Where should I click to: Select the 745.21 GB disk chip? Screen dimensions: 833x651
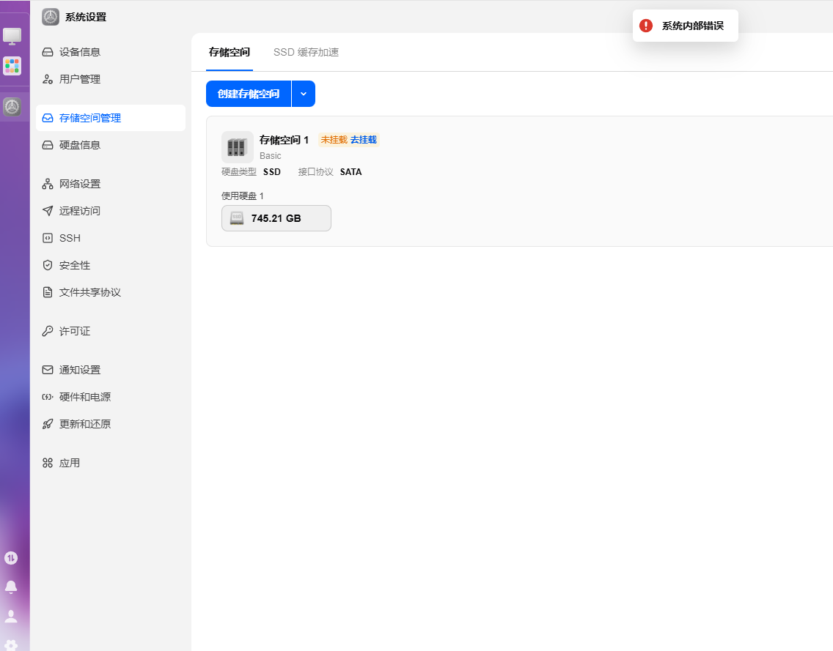click(x=276, y=218)
